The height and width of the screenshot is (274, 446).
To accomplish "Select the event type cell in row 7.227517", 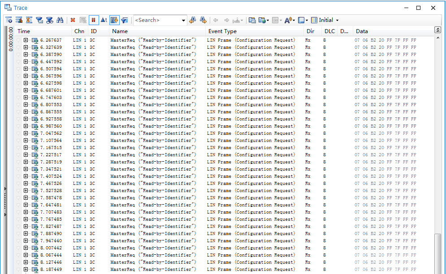I will click(251, 155).
